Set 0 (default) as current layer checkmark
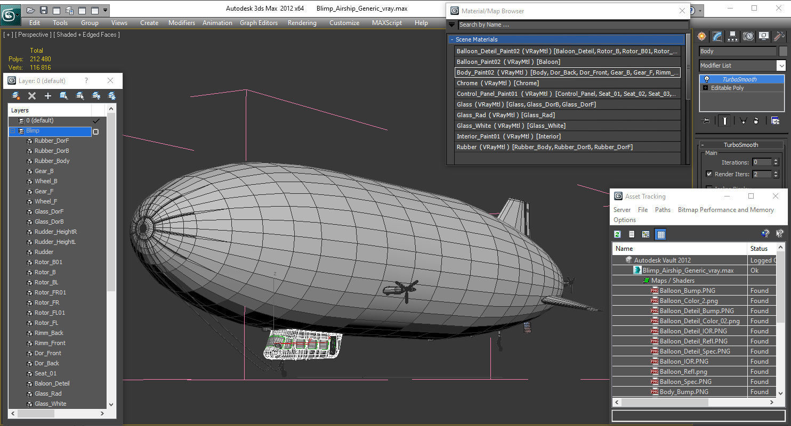The width and height of the screenshot is (791, 426). coord(96,121)
